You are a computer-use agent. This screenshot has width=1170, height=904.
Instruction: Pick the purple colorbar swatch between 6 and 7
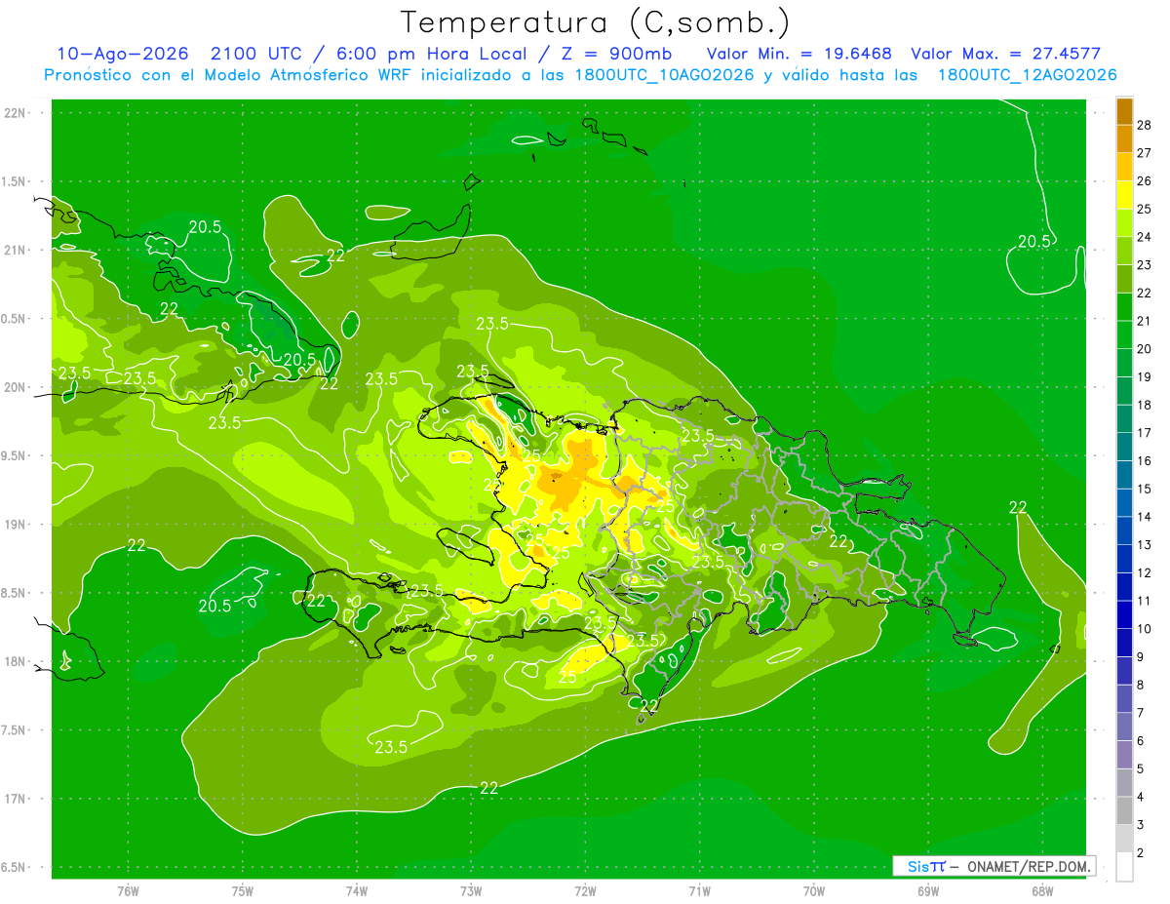pos(1125,727)
